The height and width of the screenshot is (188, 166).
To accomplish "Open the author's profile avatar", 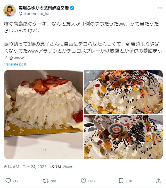I will 10,11.
